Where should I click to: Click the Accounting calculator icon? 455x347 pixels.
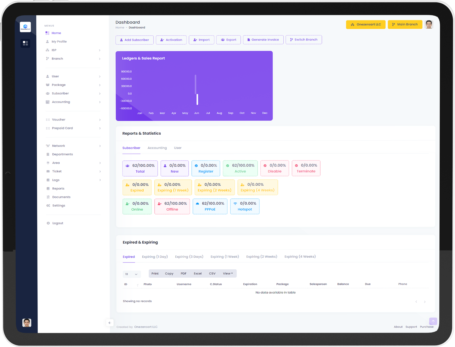click(x=48, y=102)
